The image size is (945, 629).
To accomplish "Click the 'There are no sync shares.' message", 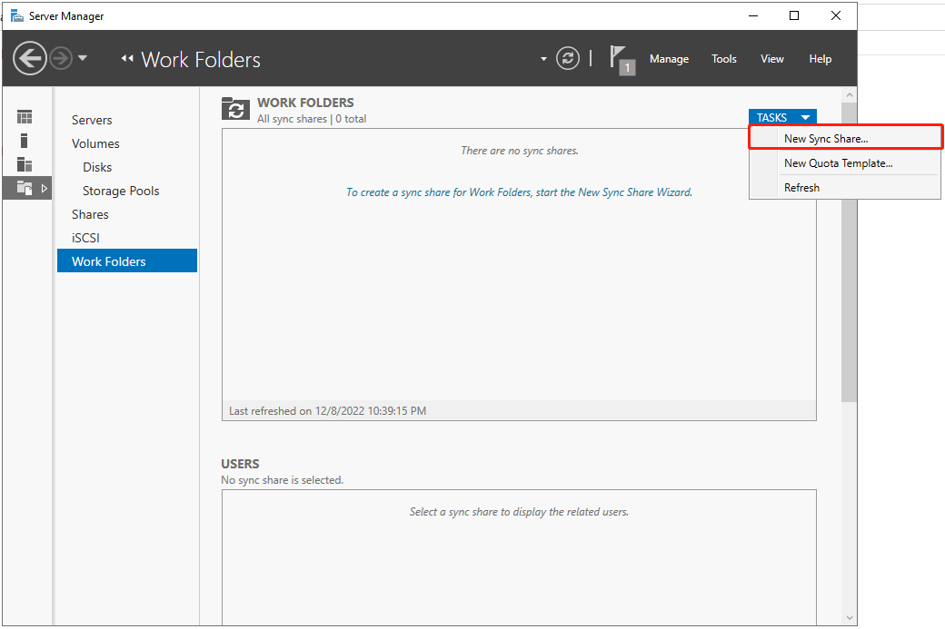I will [519, 151].
